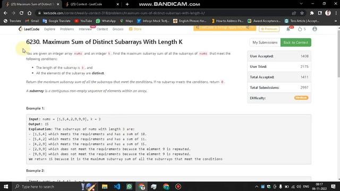Click the problem title 6230 heading

104,42
